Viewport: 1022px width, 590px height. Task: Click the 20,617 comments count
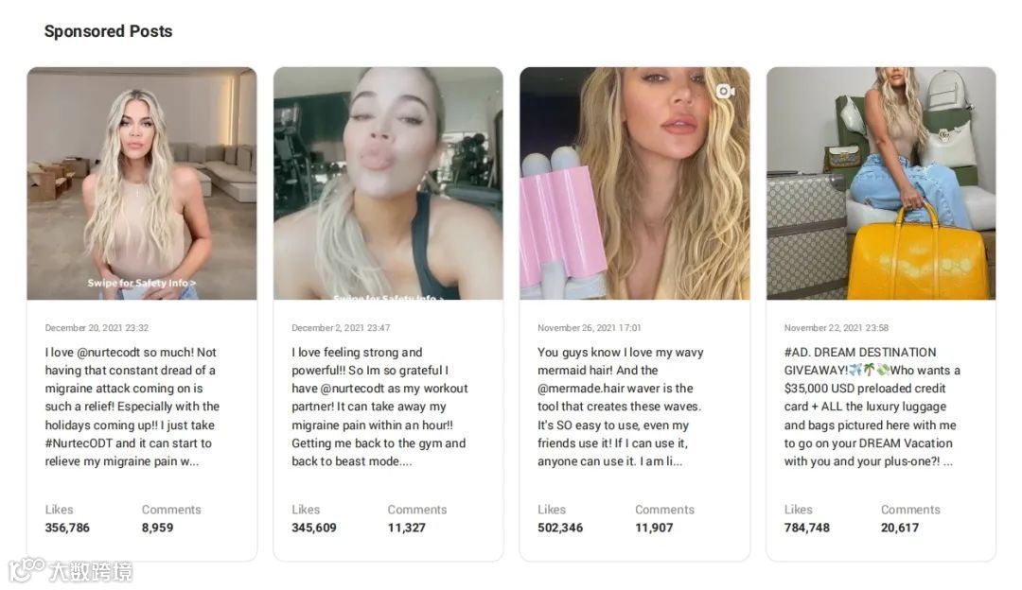900,528
